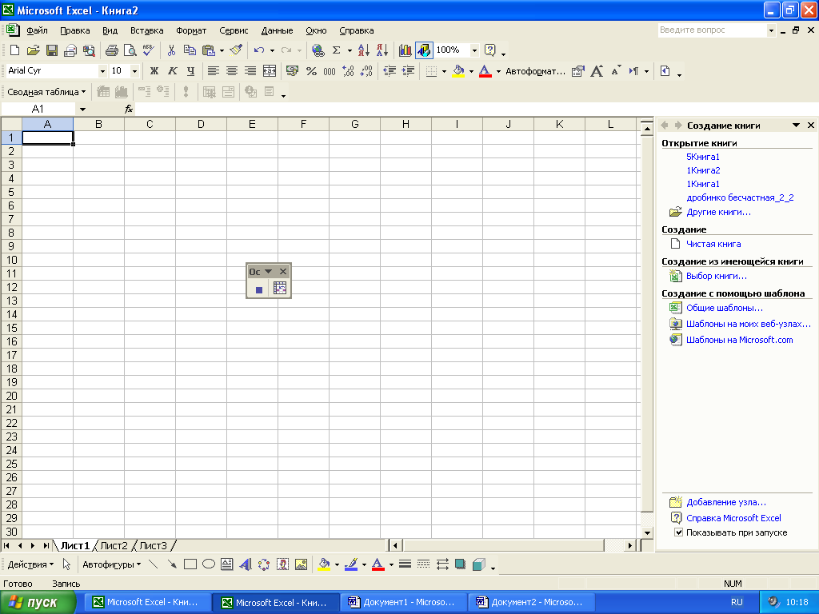Viewport: 819px width, 614px height.
Task: Toggle italic К formatting
Action: pos(173,71)
